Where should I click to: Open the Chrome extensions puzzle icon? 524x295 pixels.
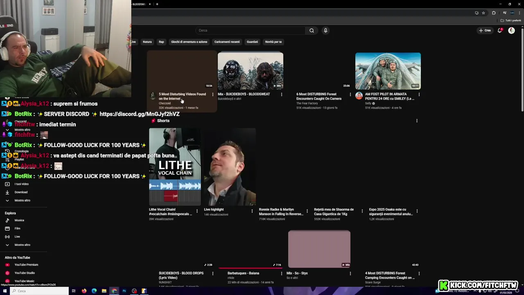(494, 13)
